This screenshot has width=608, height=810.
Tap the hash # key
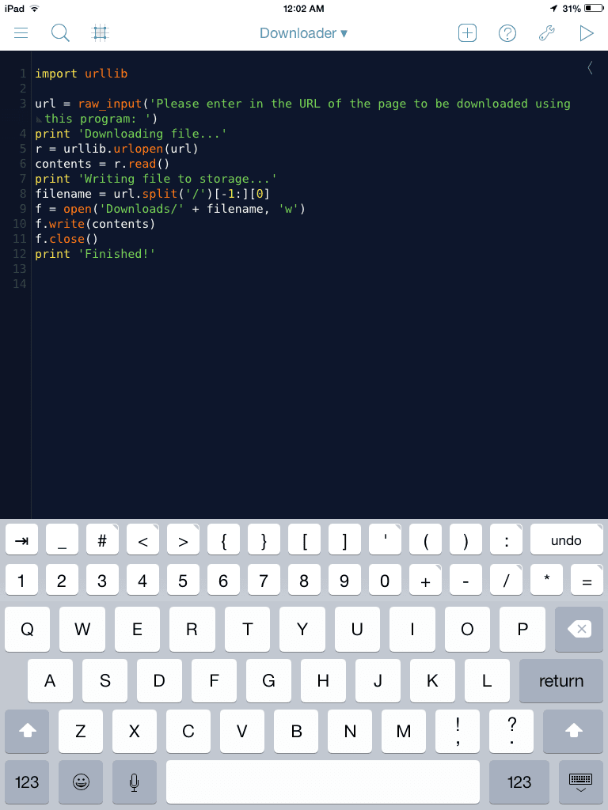[x=102, y=539]
